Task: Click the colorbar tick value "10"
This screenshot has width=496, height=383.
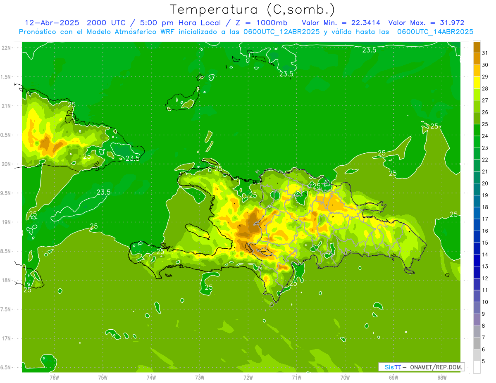Action: tap(485, 302)
